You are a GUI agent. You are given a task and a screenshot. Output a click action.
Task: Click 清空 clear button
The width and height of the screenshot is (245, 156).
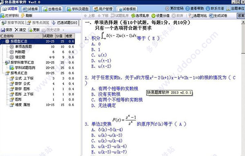(x=20, y=30)
